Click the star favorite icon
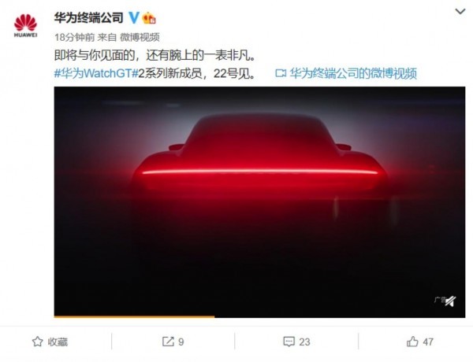The width and height of the screenshot is (473, 362). [37, 342]
